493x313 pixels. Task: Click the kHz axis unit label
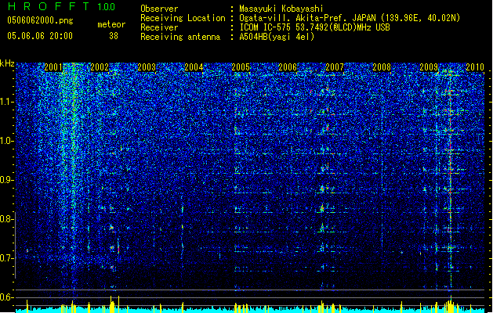point(7,63)
